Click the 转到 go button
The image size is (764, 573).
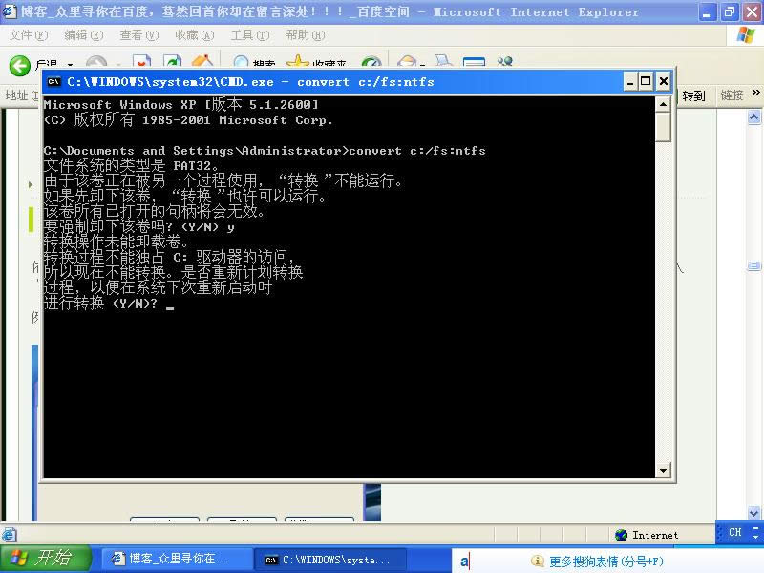click(694, 95)
